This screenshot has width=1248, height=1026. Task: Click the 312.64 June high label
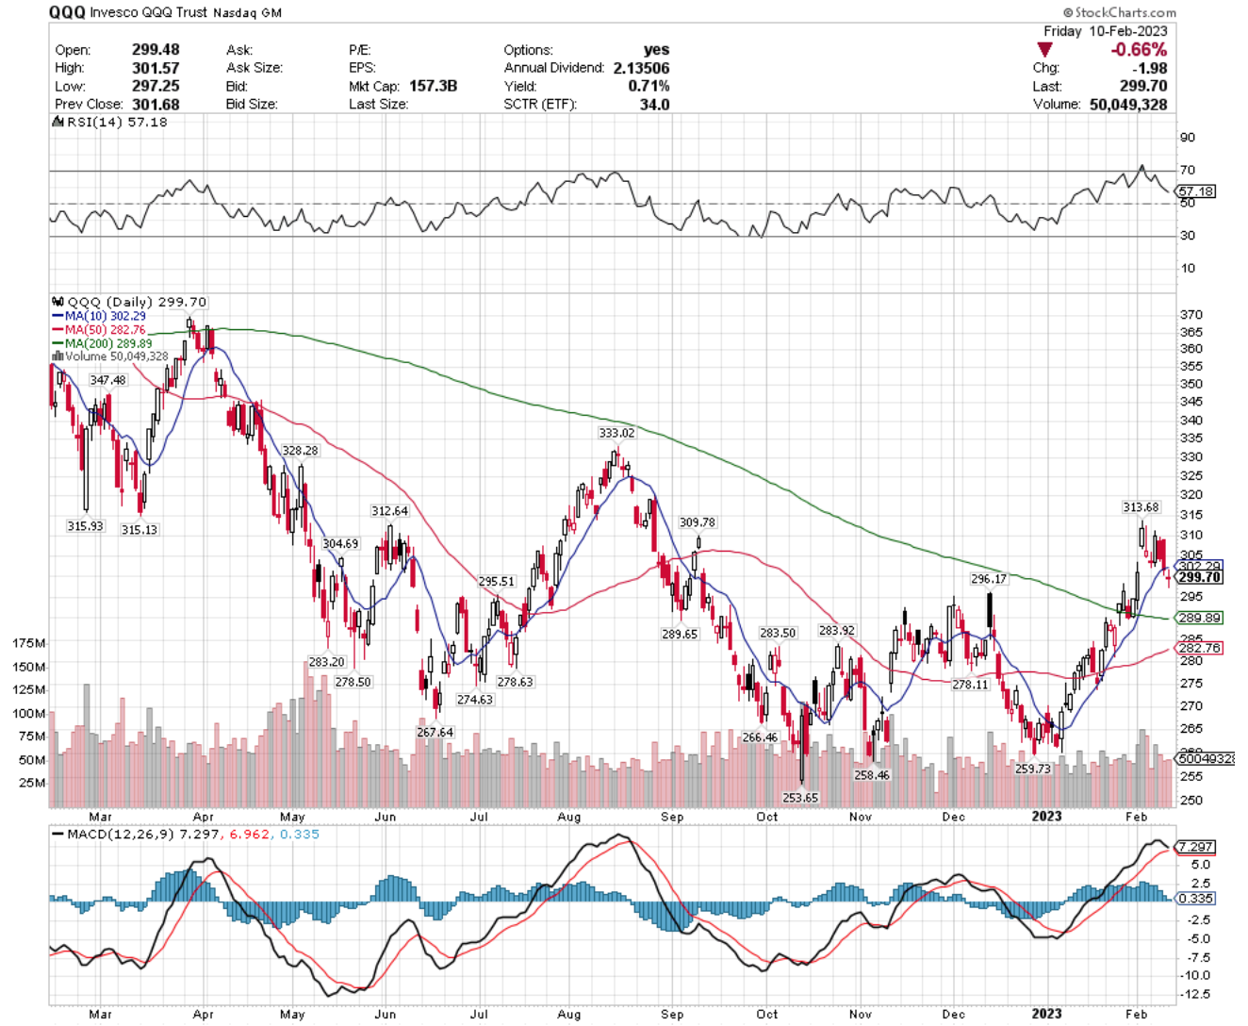(389, 511)
